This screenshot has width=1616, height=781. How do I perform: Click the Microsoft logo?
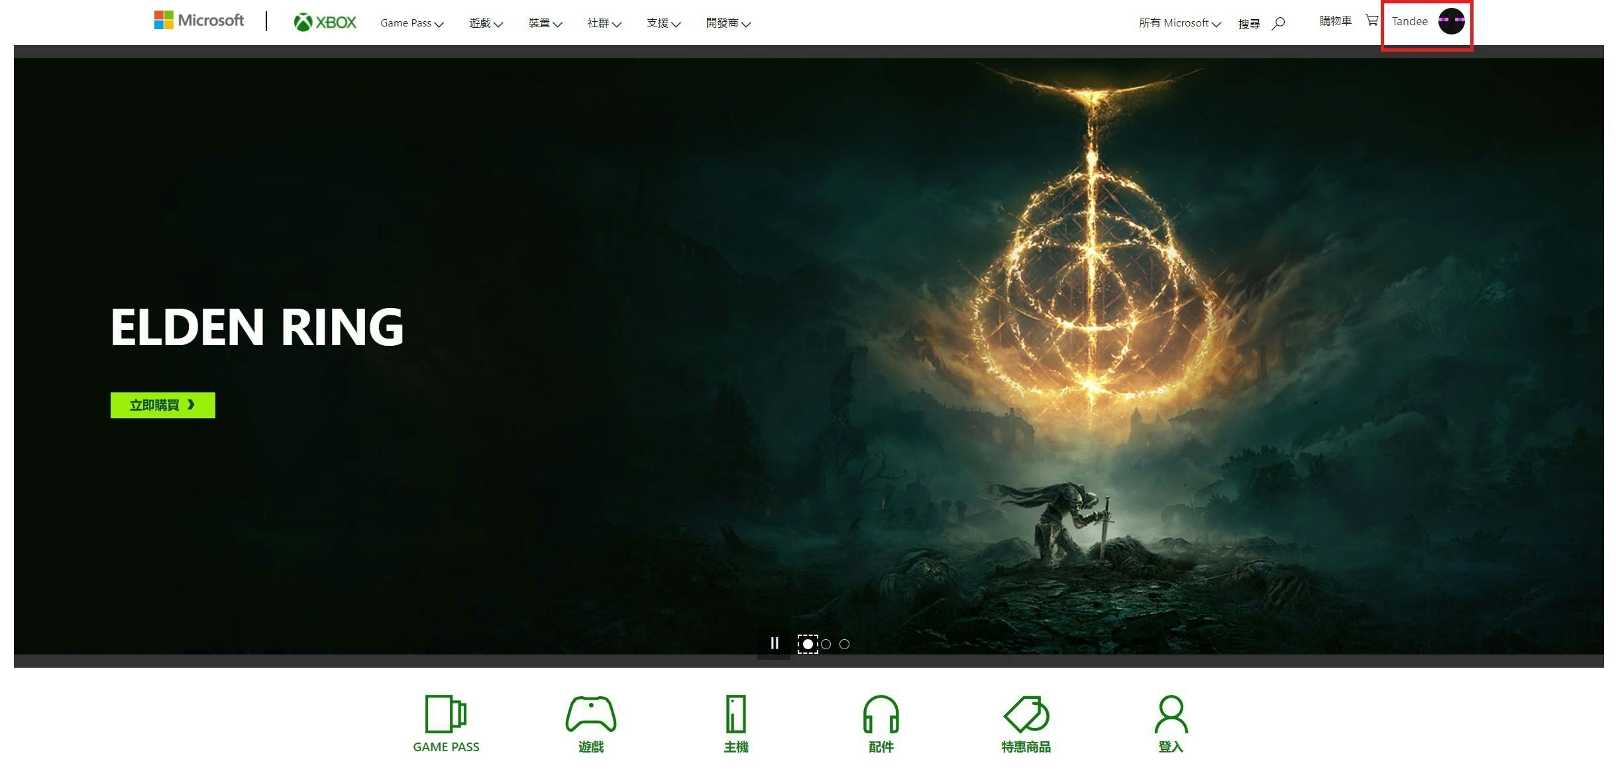point(199,21)
